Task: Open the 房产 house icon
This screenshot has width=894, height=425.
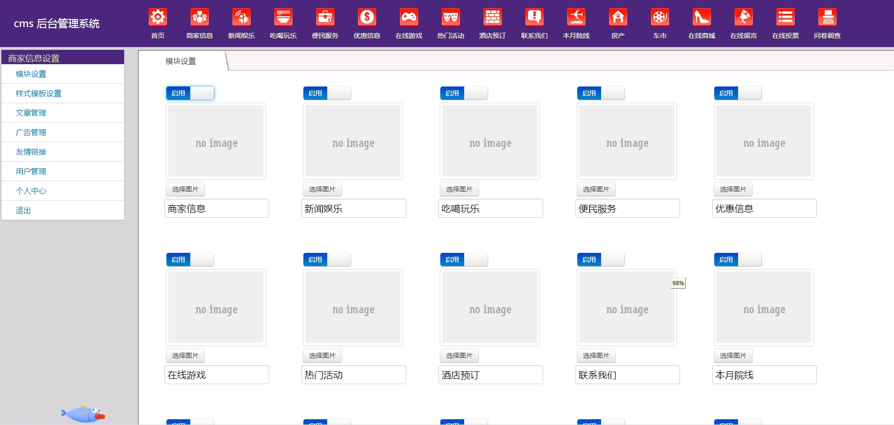Action: [618, 17]
